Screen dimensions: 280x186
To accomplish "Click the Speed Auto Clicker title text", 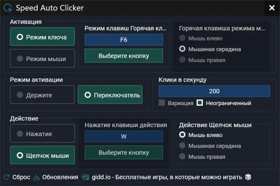I will point(50,8).
